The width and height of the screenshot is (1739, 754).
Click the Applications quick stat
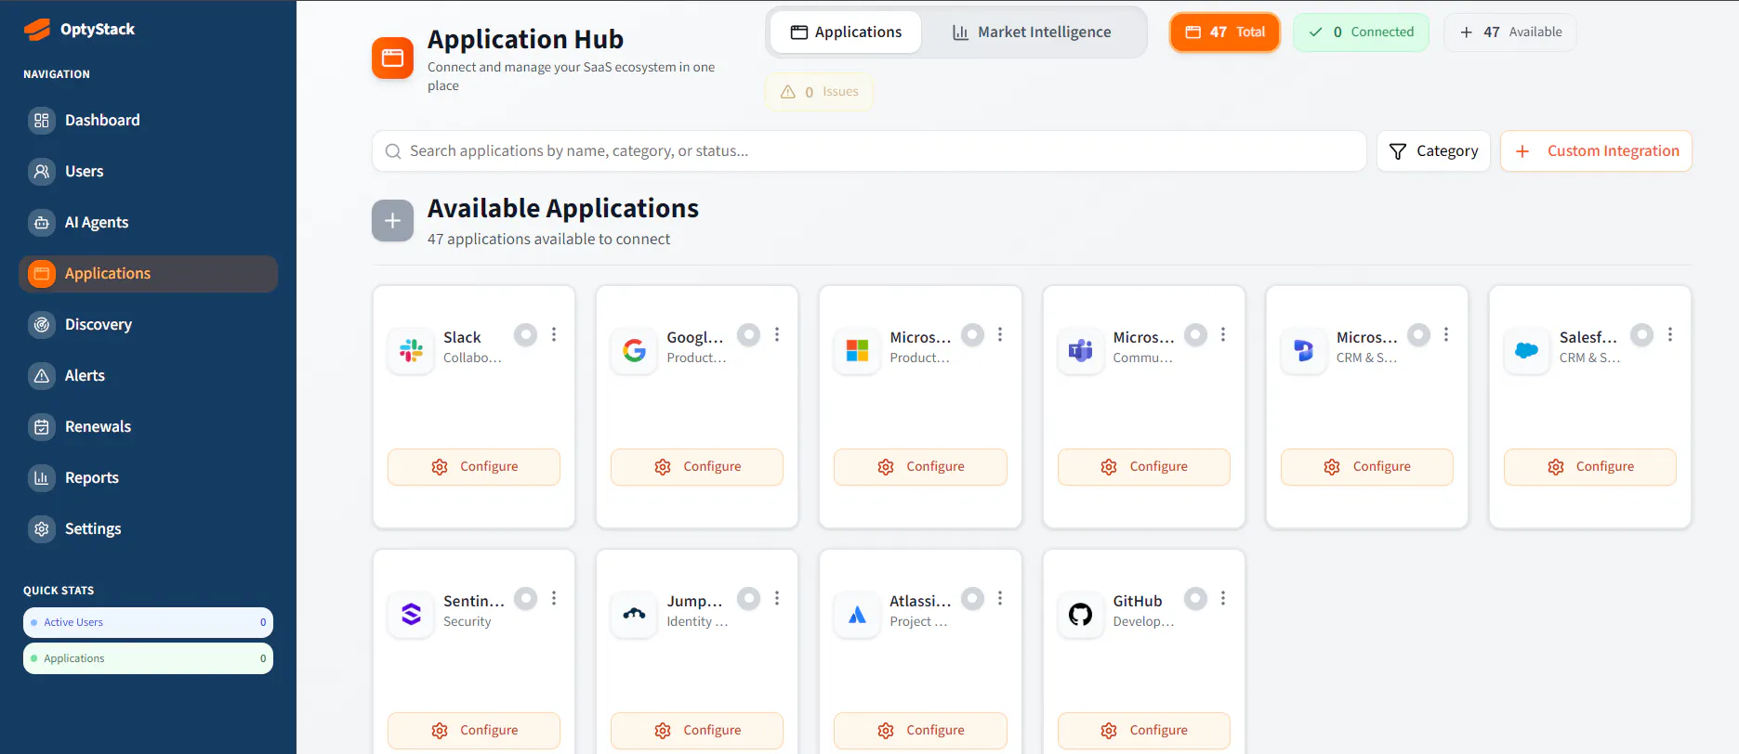[x=148, y=658]
